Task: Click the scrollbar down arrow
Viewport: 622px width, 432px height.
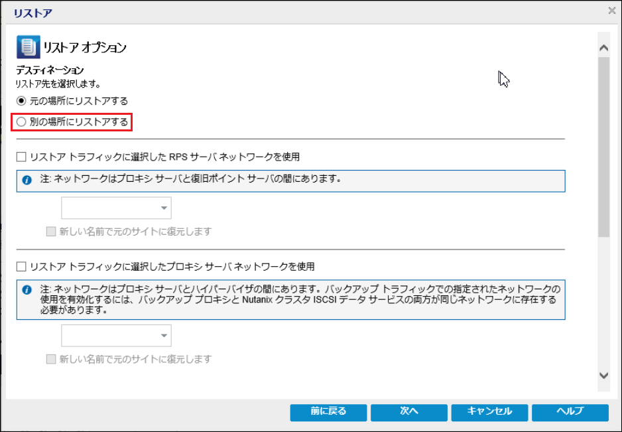Action: point(603,375)
